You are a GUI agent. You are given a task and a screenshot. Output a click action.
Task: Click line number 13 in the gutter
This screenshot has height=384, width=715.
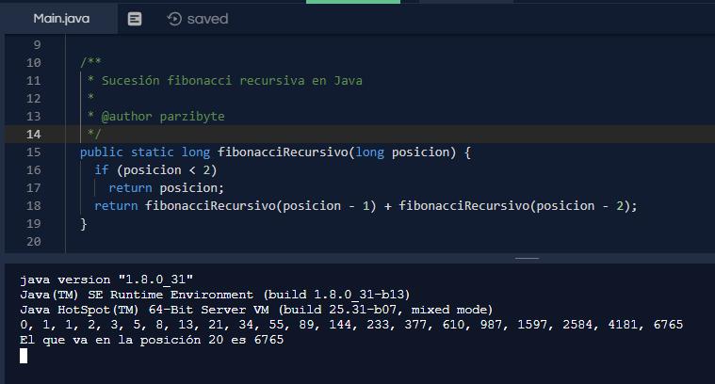(33, 116)
